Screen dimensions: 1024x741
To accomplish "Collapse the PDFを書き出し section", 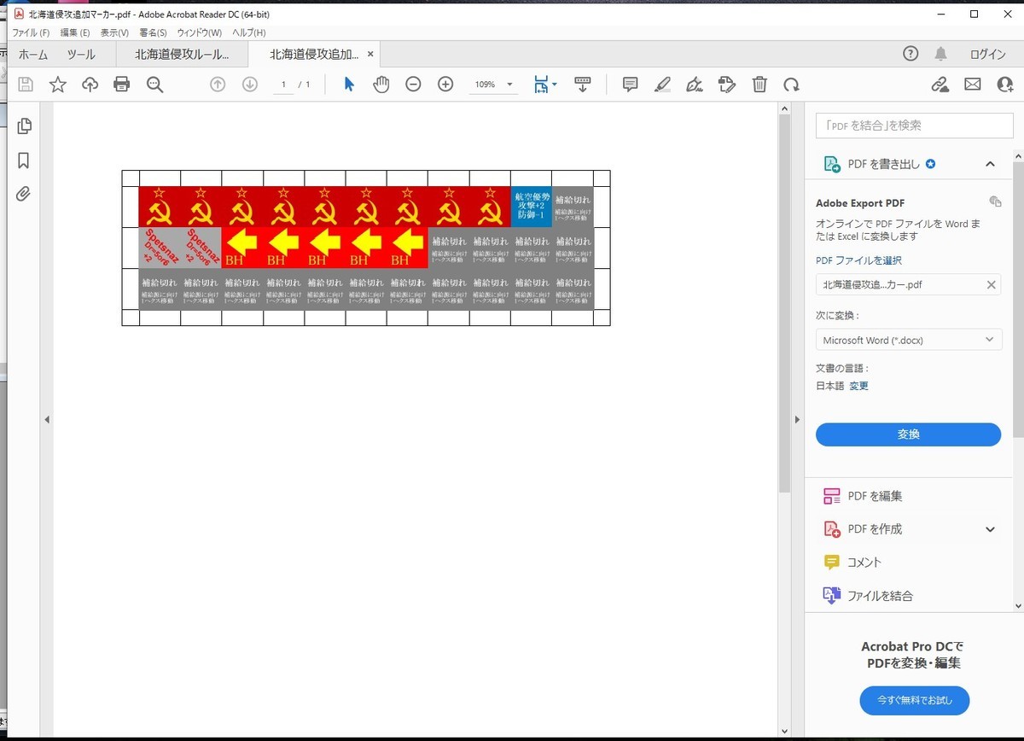I will (990, 164).
